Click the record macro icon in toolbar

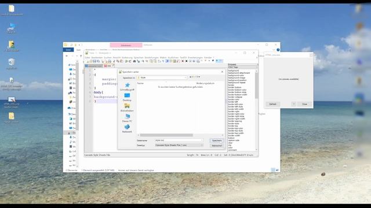tap(183, 61)
